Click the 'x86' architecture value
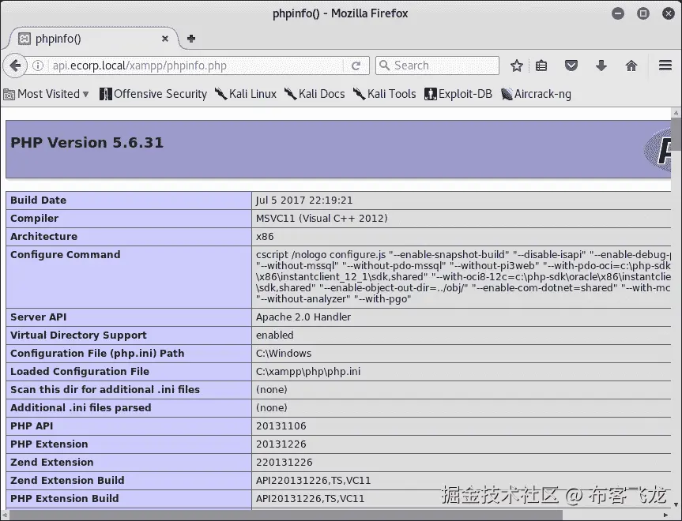This screenshot has width=682, height=521. click(x=265, y=237)
